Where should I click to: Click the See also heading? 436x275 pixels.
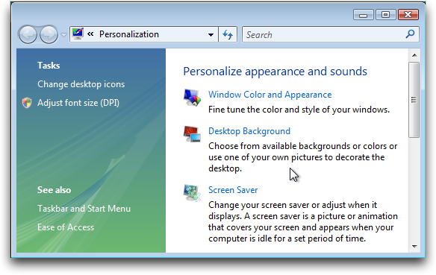point(54,190)
